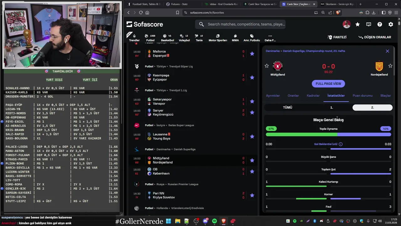Open the FANTEZİ link
The height and width of the screenshot is (226, 401).
(337, 37)
